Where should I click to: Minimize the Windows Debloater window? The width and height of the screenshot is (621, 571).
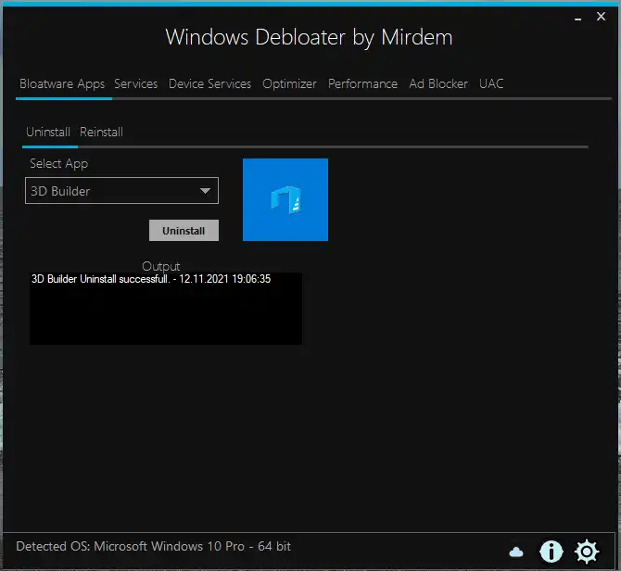pyautogui.click(x=577, y=18)
